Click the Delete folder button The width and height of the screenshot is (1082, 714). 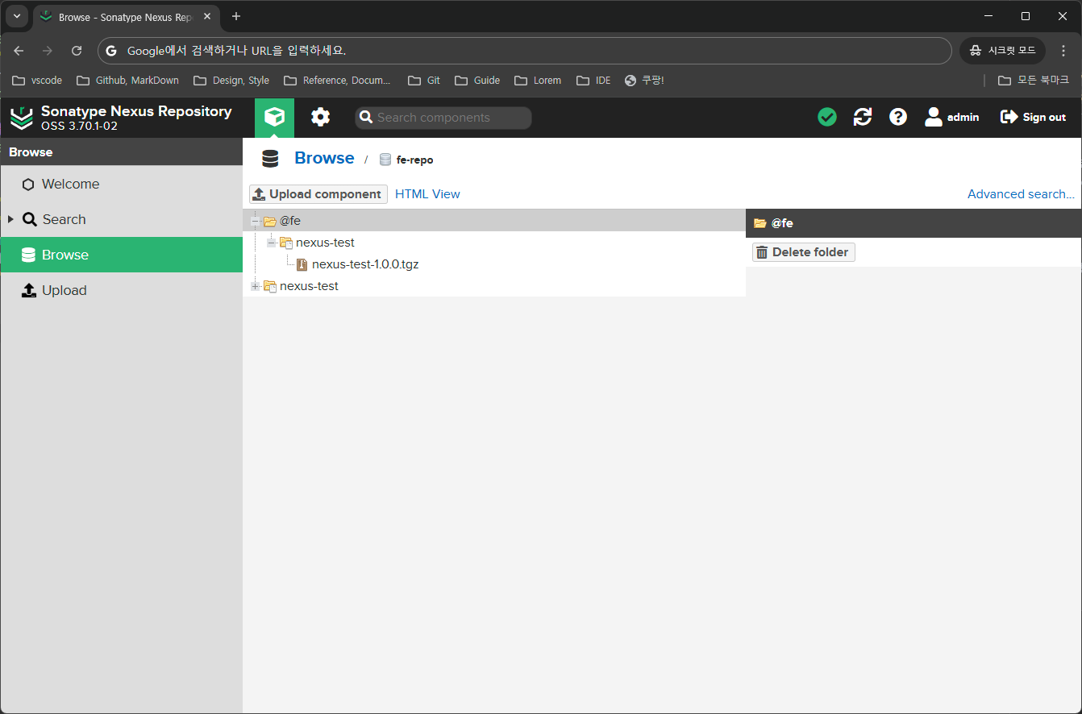804,252
